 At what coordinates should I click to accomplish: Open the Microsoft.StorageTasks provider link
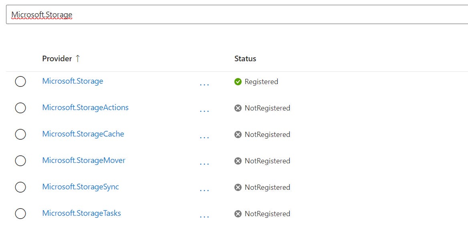(81, 213)
